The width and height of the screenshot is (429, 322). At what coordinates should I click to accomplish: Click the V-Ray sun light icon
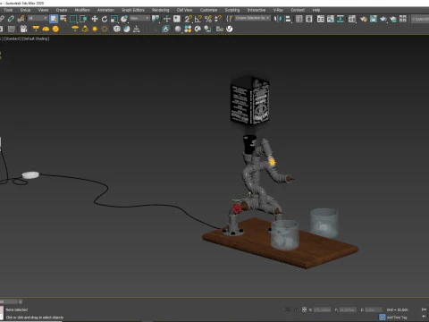(95, 29)
